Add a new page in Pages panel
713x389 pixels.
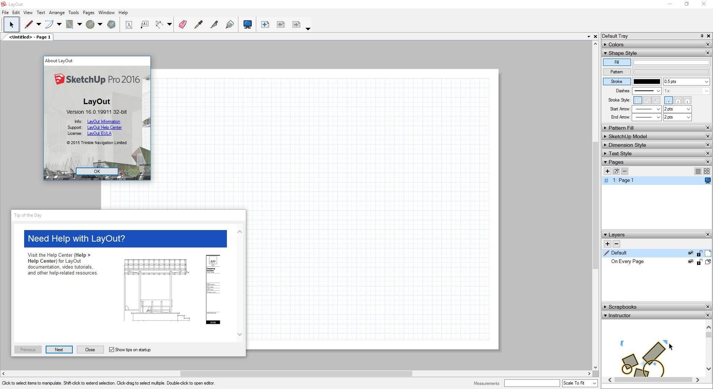[608, 171]
